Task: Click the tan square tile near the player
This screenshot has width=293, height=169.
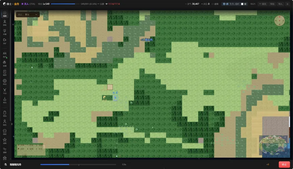Action: (x=110, y=87)
